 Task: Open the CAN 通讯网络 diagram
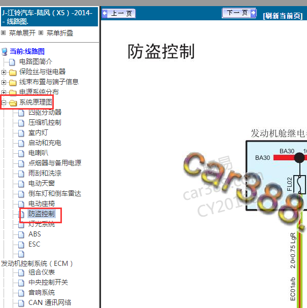pyautogui.click(x=50, y=302)
